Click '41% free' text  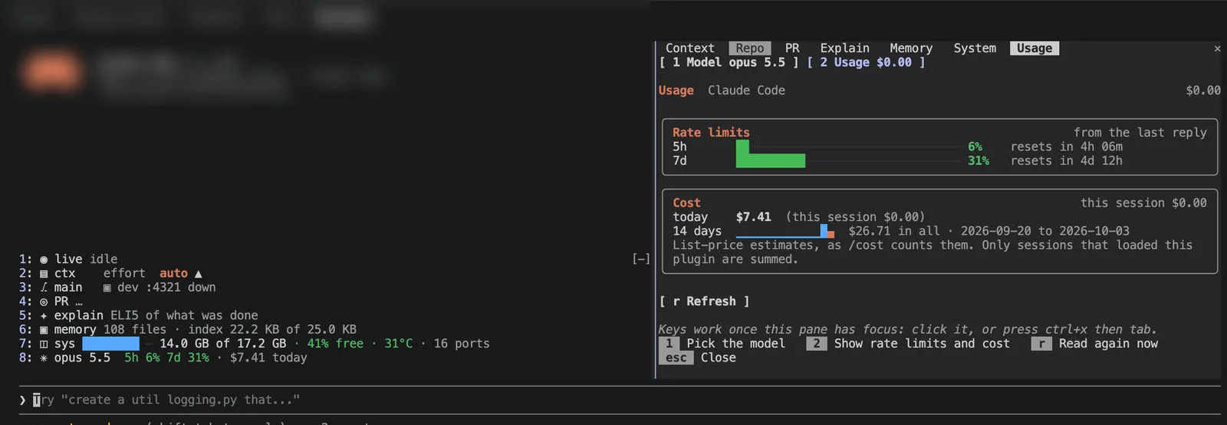(x=335, y=344)
